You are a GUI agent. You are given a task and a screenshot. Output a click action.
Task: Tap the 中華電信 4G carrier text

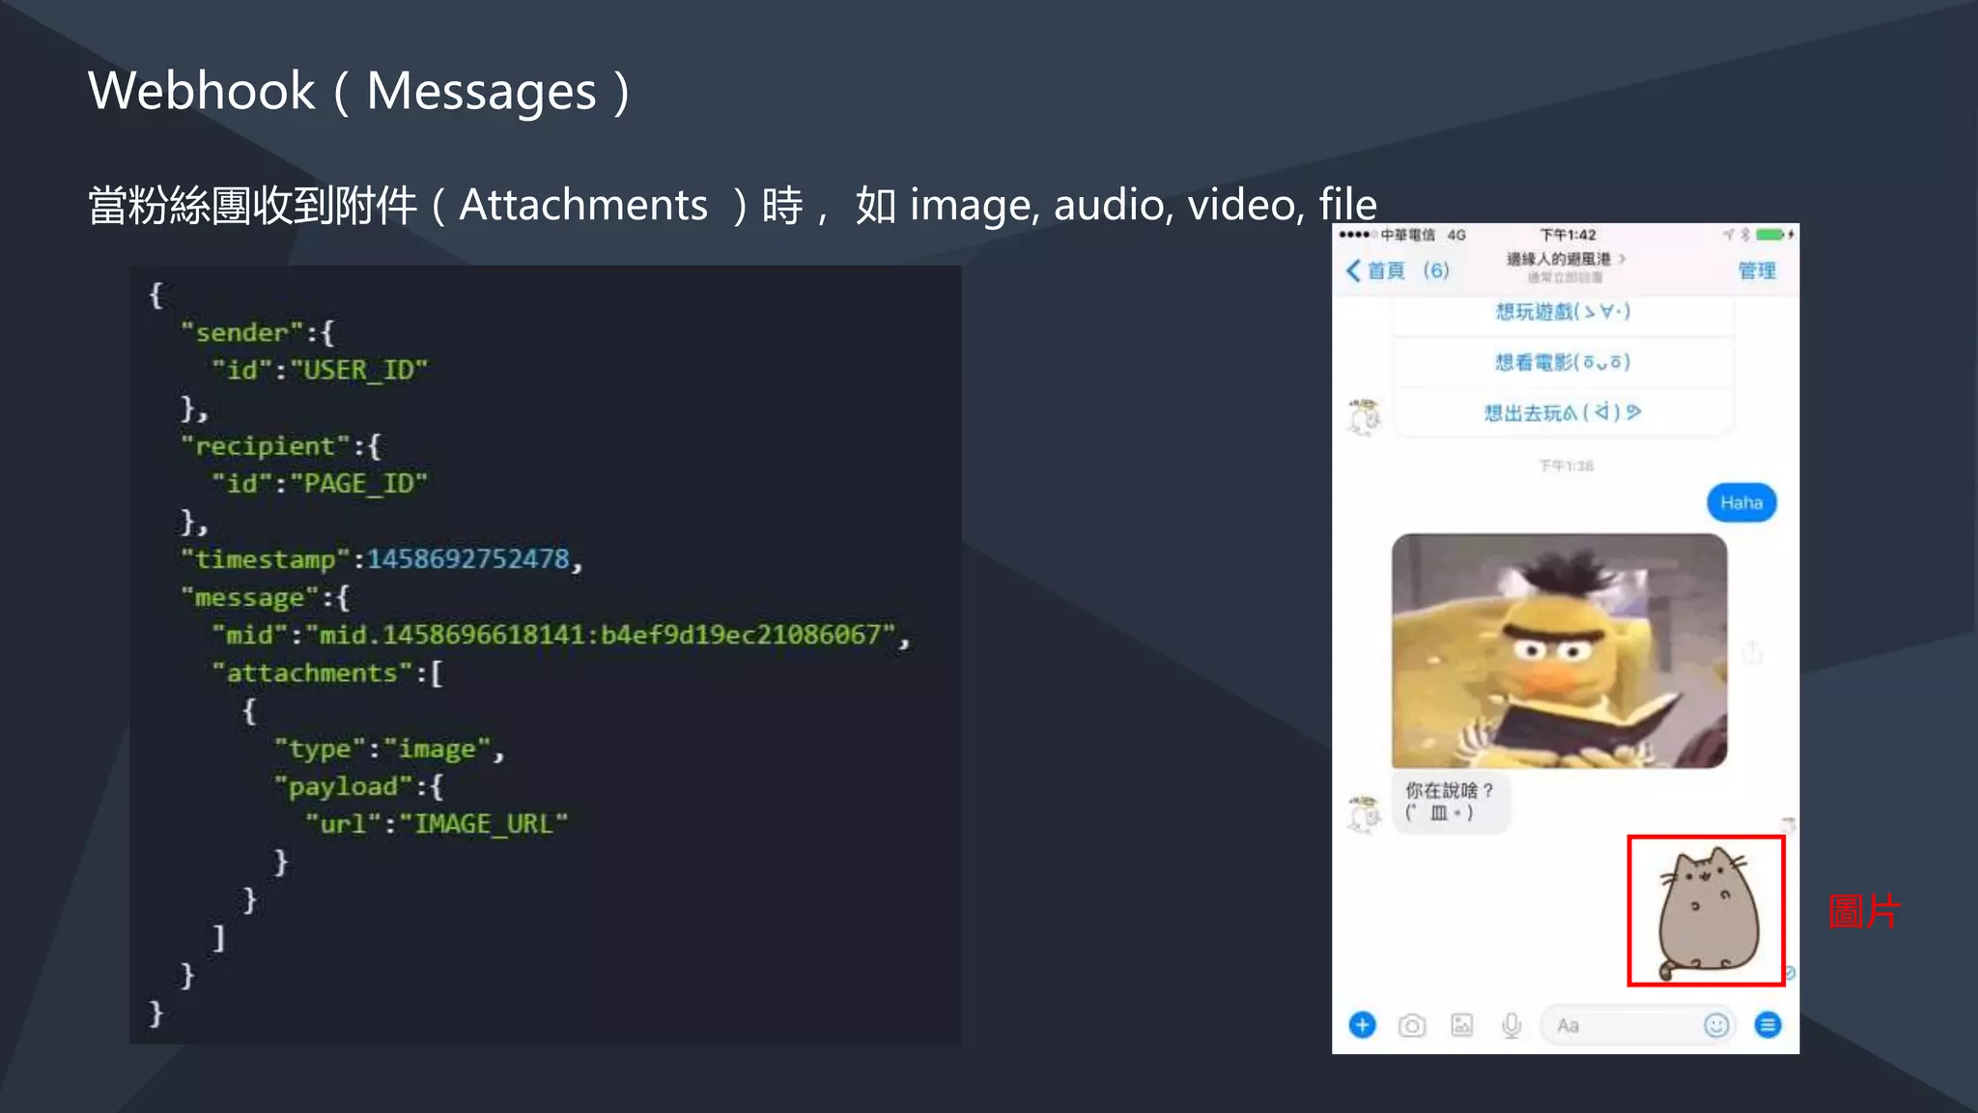click(1423, 235)
